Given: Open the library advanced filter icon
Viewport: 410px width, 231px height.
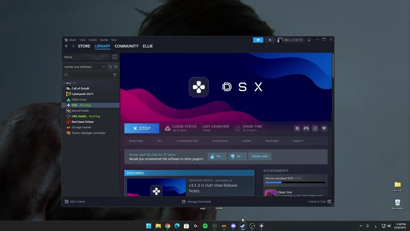Looking at the screenshot, I should (x=115, y=75).
